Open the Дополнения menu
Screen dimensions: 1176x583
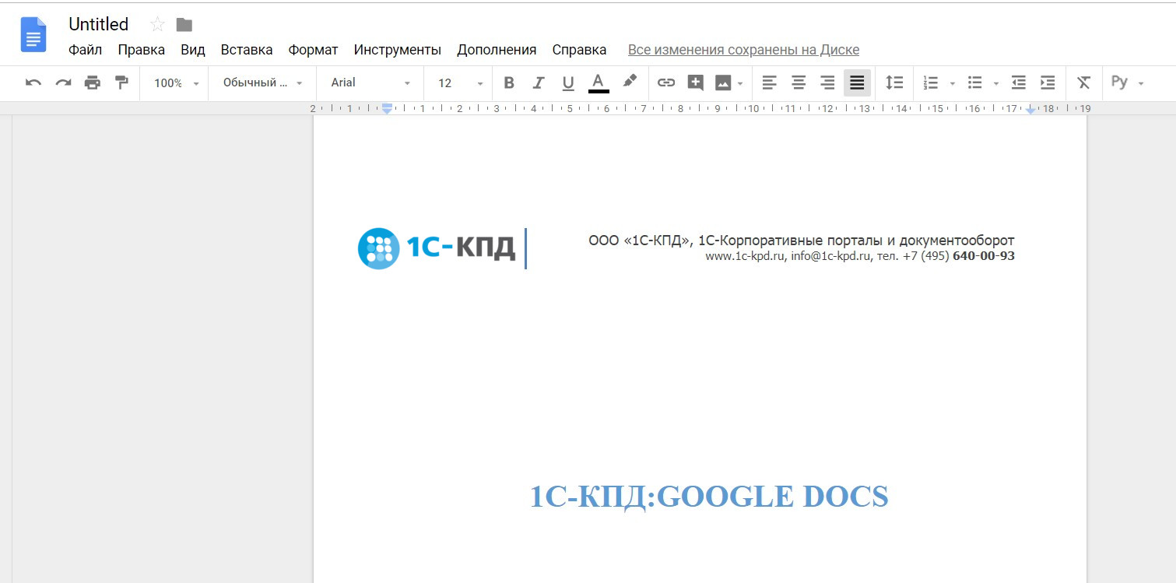[x=497, y=50]
